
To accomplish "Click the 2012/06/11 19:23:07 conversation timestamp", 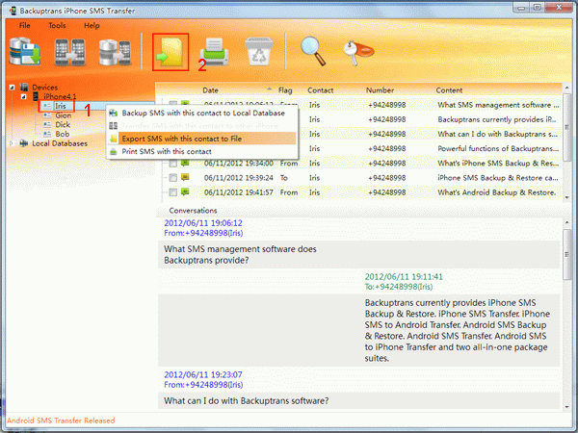I will tap(203, 375).
